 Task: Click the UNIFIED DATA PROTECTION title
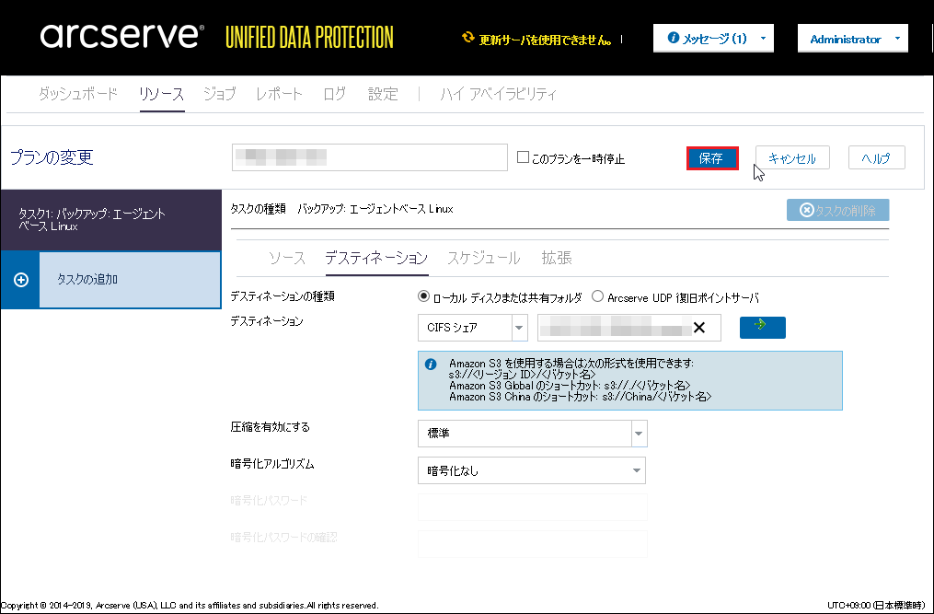tap(309, 38)
